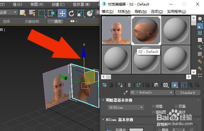Viewport: 204px width, 131px height.
Task: Activate Select and Move tool
Action: 62,13
